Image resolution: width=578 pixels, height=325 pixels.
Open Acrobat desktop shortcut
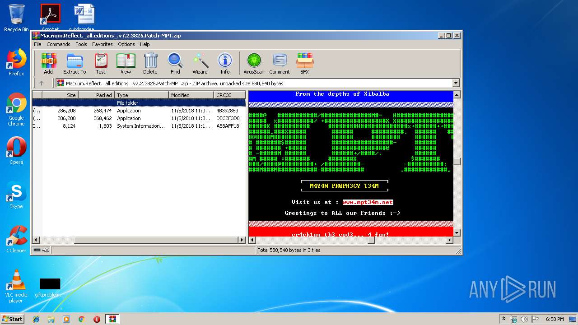(x=50, y=17)
